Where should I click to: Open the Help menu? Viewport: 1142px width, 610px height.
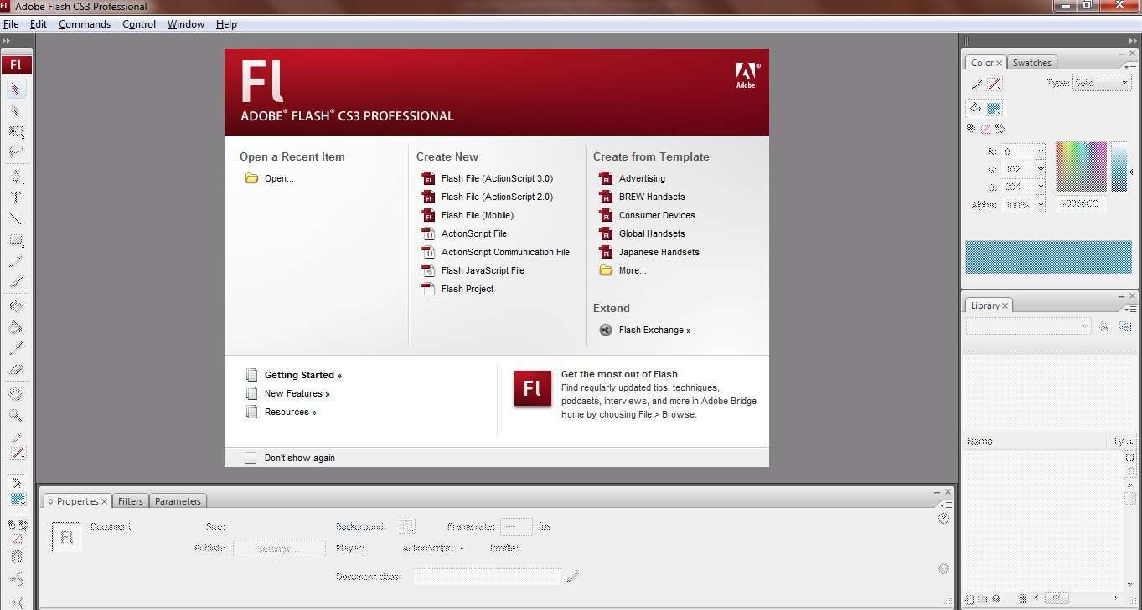pos(226,24)
